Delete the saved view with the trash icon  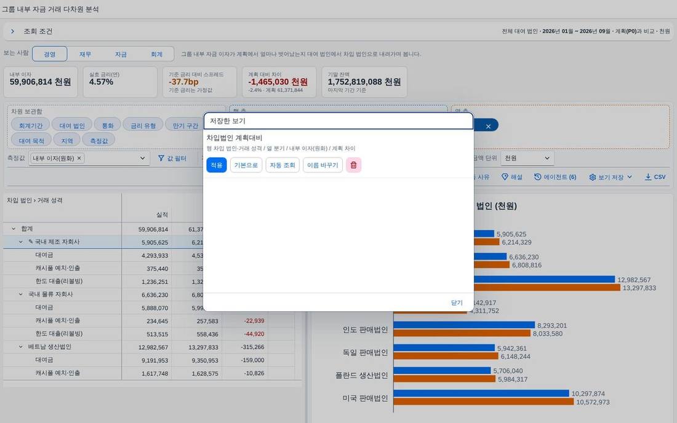point(353,165)
